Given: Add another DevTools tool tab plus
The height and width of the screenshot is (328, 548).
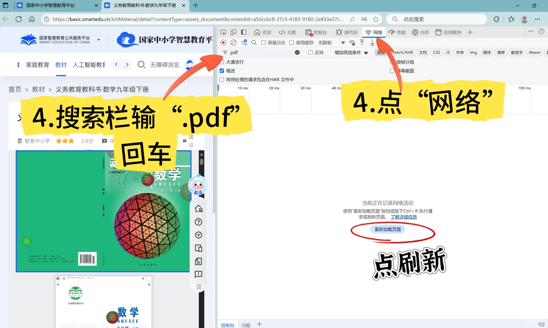Looking at the screenshot, I should pos(470,32).
